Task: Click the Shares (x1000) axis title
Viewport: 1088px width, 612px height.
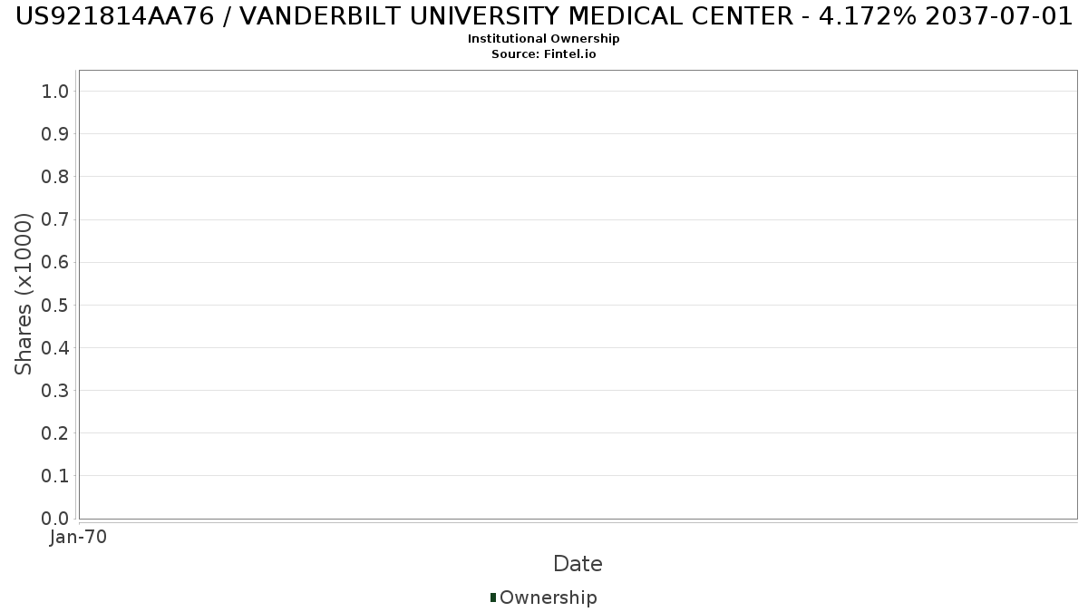Action: 24,294
